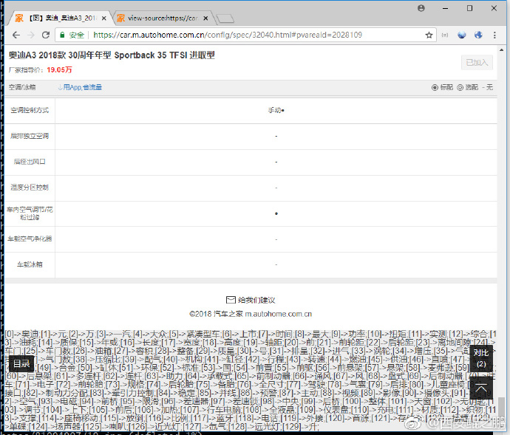Click the second globe extension icon
Image resolution: width=510 pixels, height=435 pixels.
click(x=478, y=35)
